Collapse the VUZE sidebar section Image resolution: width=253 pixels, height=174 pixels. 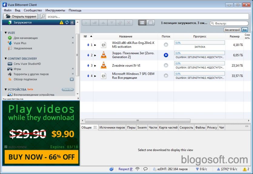[x=6, y=33]
